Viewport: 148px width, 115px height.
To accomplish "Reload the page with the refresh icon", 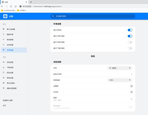I will click(11, 6).
